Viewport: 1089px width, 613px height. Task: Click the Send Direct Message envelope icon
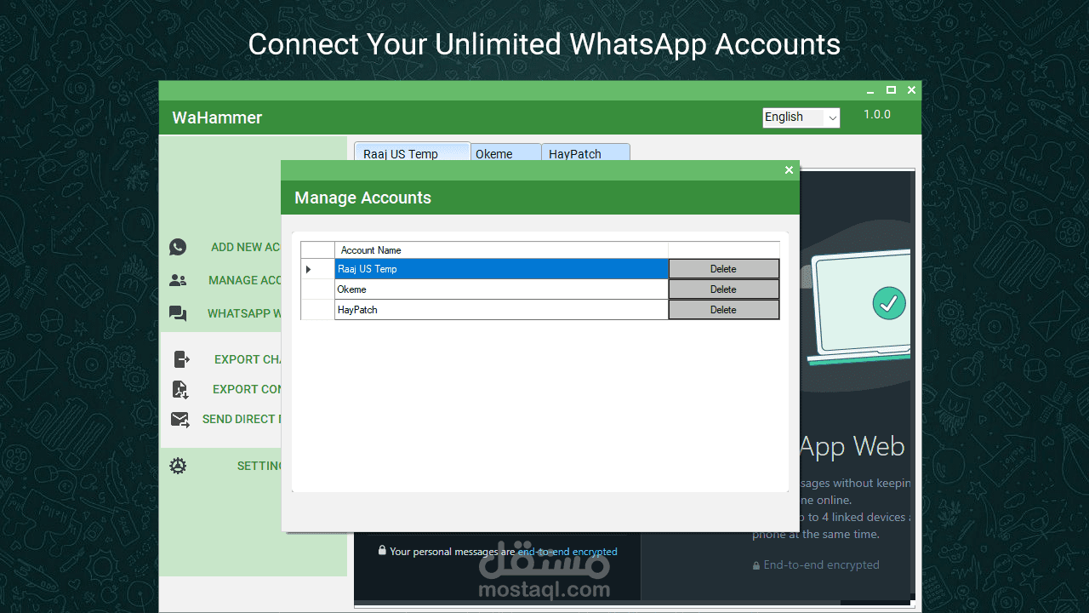coord(180,419)
